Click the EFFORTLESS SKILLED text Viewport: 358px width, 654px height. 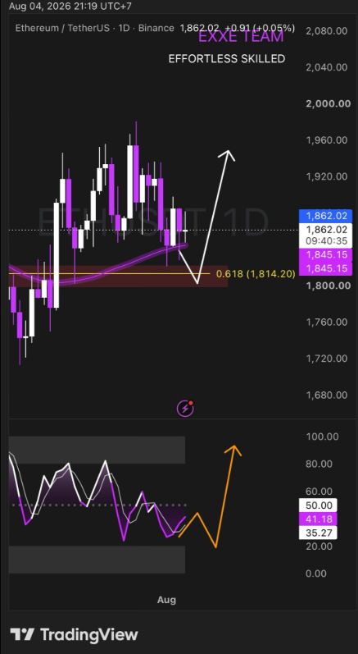[227, 59]
